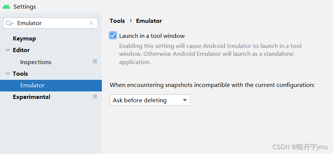333x154 pixels.
Task: Select Tools in the settings tree
Action: click(20, 74)
